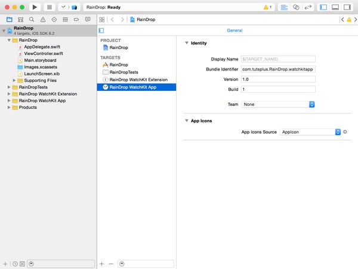This screenshot has height=269, width=358.
Task: Add a new target with plus
Action: pyautogui.click(x=101, y=264)
